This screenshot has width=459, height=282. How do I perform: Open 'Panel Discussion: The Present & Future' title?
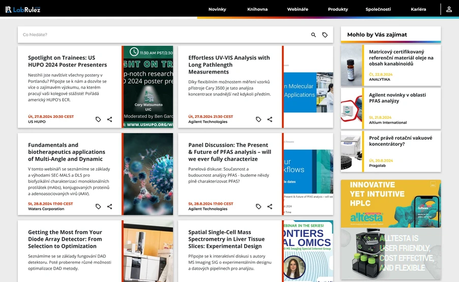(x=230, y=152)
